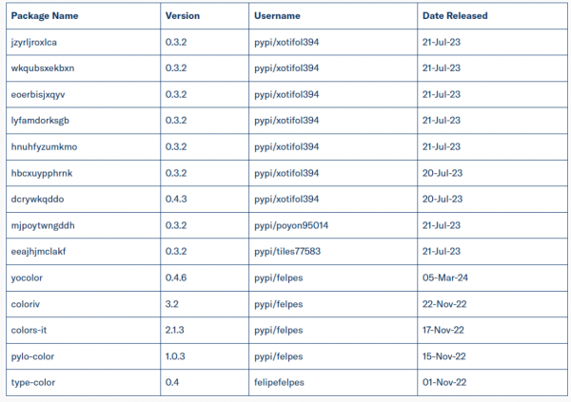Click the dcrywkqddo package name
The height and width of the screenshot is (402, 571).
pyautogui.click(x=37, y=199)
